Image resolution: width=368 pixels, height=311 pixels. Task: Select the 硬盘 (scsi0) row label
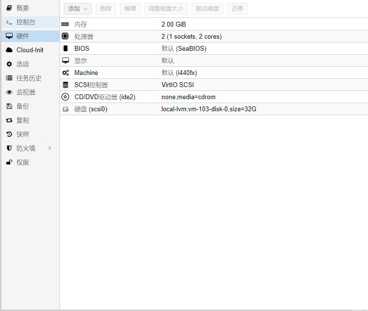(90, 109)
